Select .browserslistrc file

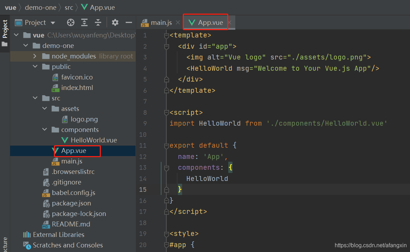pyautogui.click(x=73, y=171)
